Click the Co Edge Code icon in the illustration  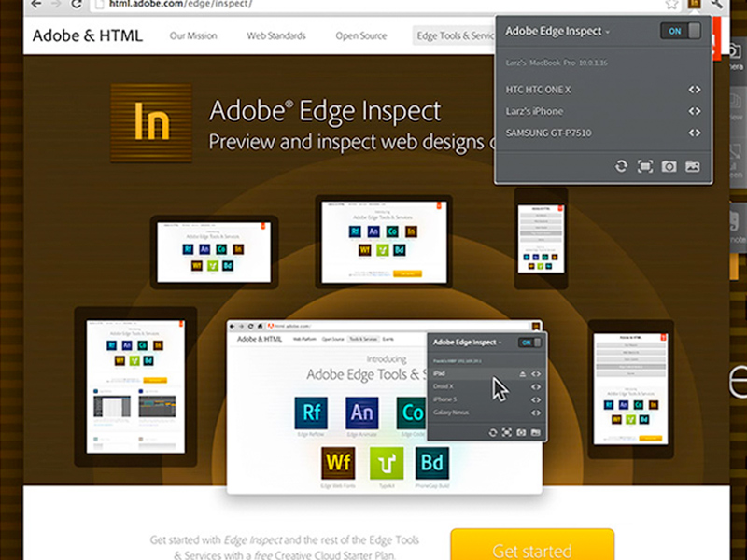[x=411, y=413]
